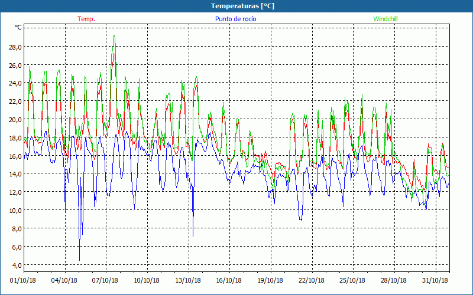Screen dimensions: 473x295
Task: Click the °C axis unit label
Action: (18, 27)
